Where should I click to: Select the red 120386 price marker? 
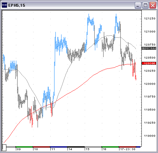[149, 63]
